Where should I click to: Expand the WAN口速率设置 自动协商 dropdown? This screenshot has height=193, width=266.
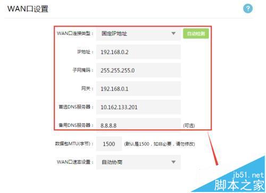[x=138, y=162]
